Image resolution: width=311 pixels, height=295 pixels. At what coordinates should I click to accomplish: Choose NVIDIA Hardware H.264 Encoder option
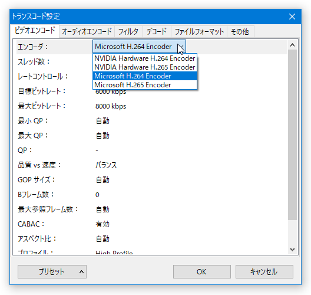[x=145, y=58]
